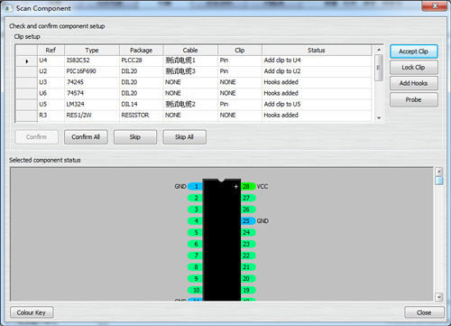Click the Add Hooks button
The width and height of the screenshot is (451, 326).
(414, 83)
